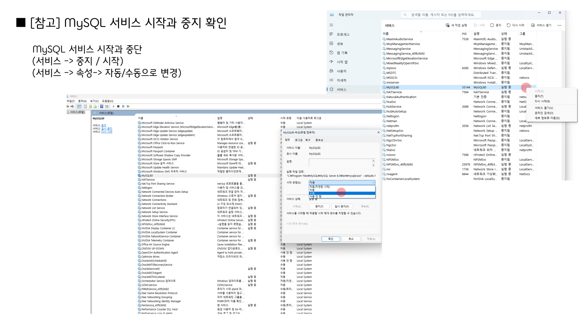The height and width of the screenshot is (331, 588).
Task: Sort Task Manager services by 이름 column
Action: pyautogui.click(x=421, y=33)
